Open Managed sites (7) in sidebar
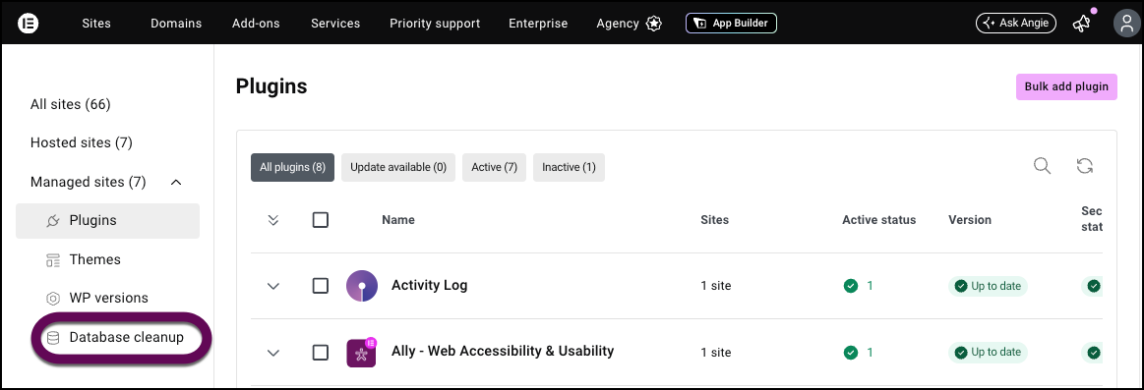This screenshot has width=1144, height=390. pos(89,182)
